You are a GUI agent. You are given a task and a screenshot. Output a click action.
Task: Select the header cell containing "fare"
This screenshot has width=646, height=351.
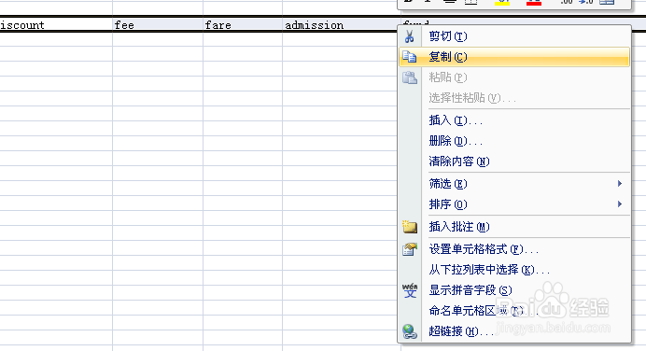[x=243, y=25]
